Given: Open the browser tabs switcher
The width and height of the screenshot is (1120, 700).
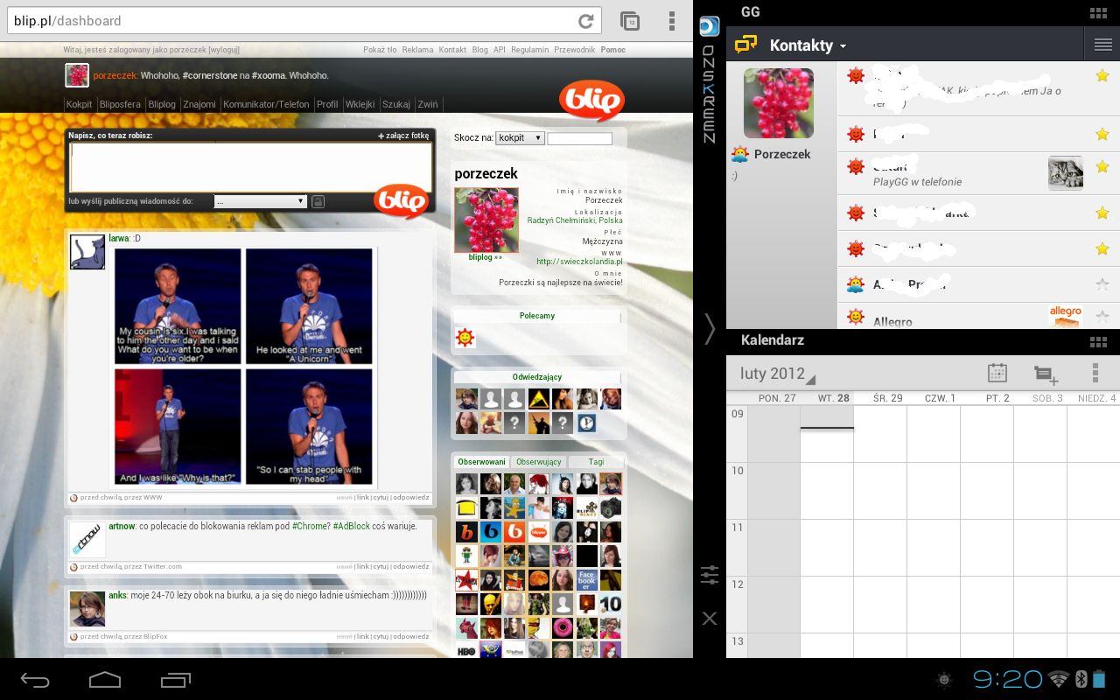Looking at the screenshot, I should click(629, 21).
